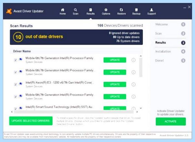Click "80 Up to date drivers" text
Screen dimensions: 195x142
tap(126, 37)
